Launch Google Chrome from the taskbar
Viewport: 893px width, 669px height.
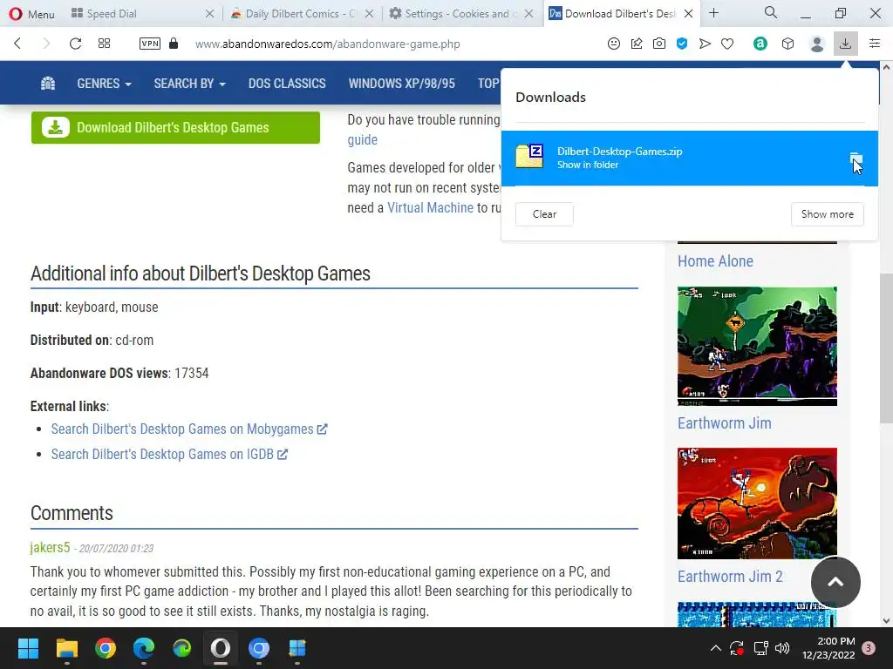pos(106,648)
